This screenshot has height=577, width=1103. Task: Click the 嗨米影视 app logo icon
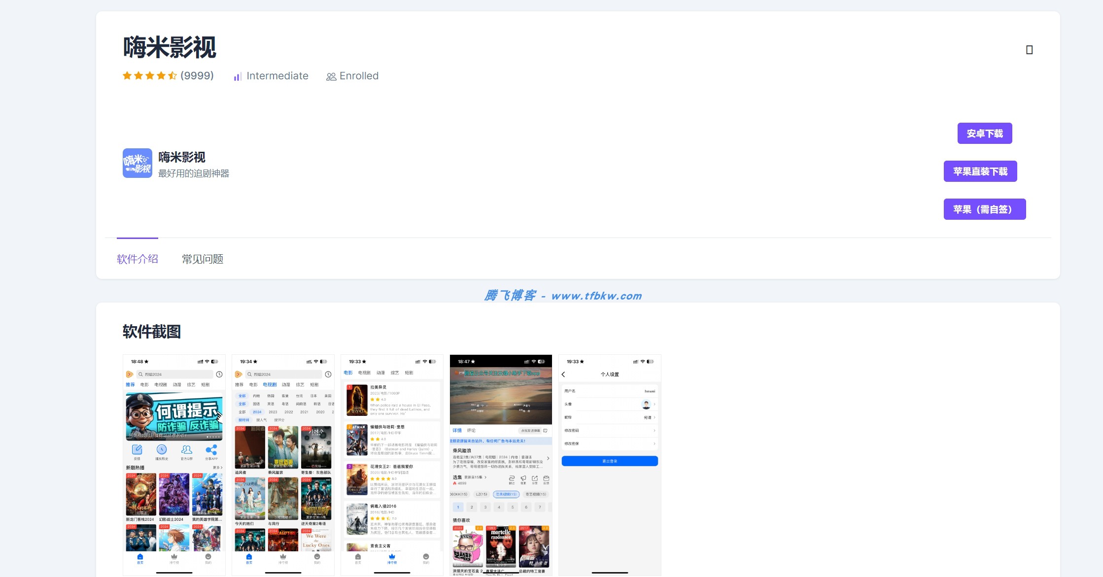click(137, 163)
